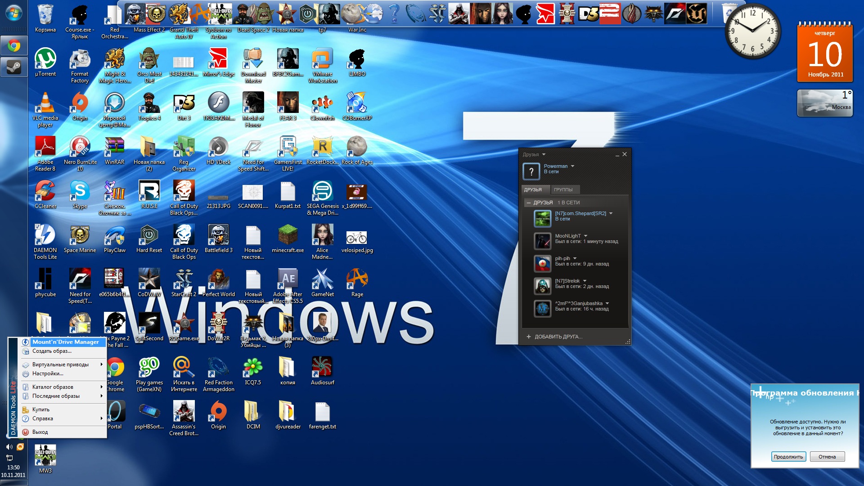Click ДОБАВИТЬ ДРУГА link
864x486 pixels.
558,337
